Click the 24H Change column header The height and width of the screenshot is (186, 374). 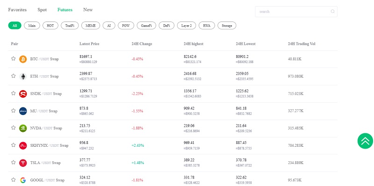(142, 44)
